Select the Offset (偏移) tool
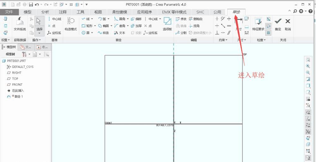 pos(136,19)
